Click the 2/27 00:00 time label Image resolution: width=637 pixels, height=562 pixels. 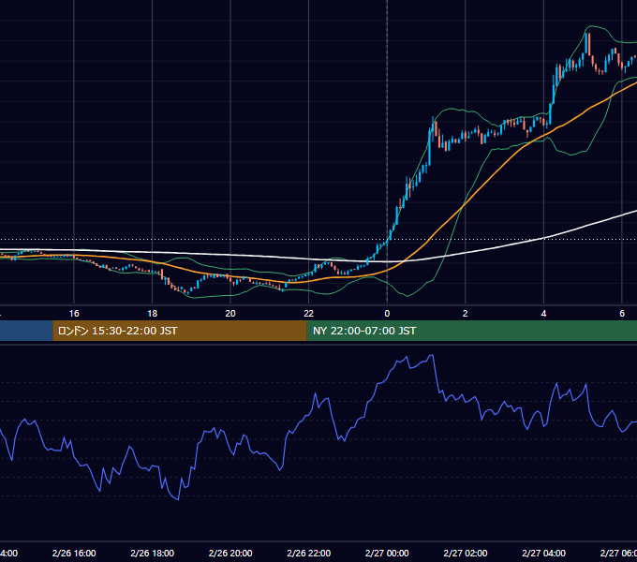tap(387, 553)
